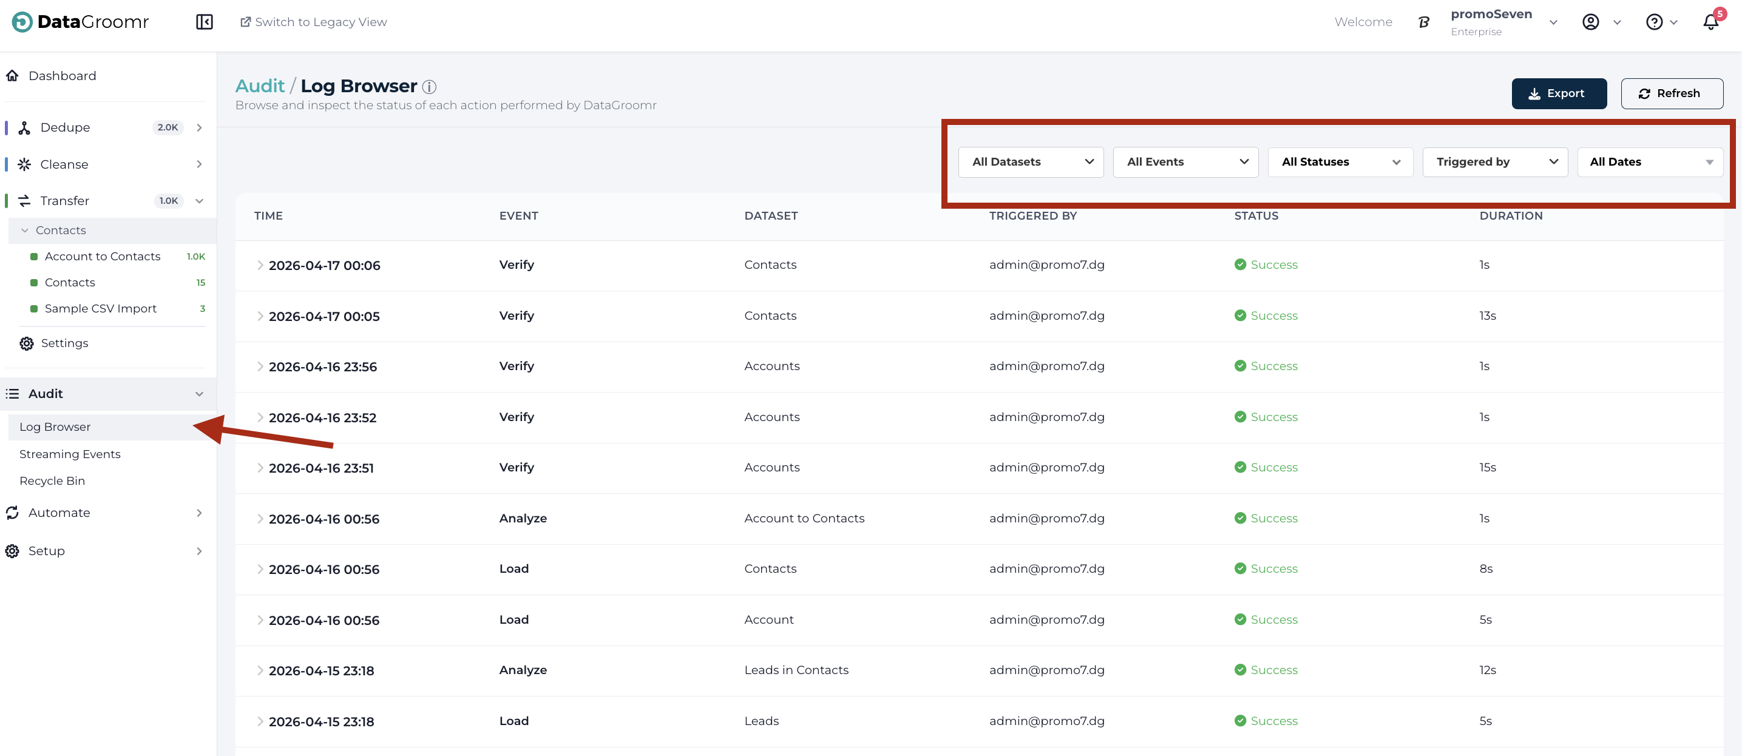Open Recycle Bin in Audit menu
1742x756 pixels.
tap(52, 481)
